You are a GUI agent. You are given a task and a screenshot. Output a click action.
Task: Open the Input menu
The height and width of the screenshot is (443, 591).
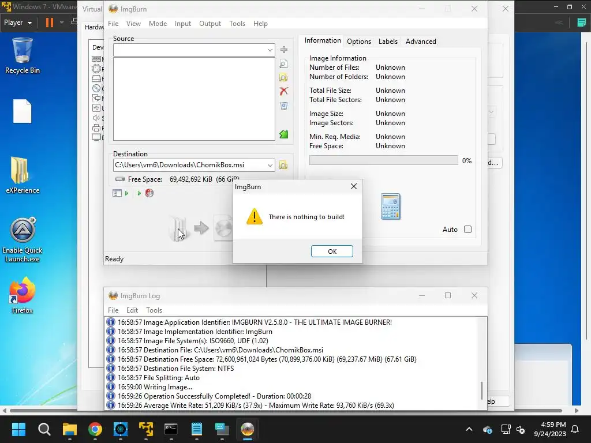(x=183, y=23)
